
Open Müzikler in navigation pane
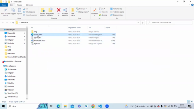point(11,83)
